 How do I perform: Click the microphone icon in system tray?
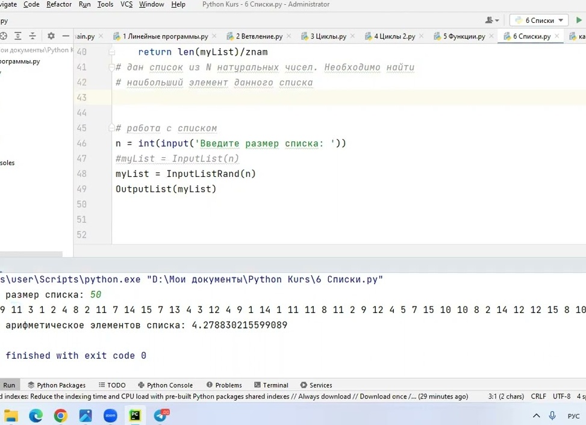coord(552,415)
